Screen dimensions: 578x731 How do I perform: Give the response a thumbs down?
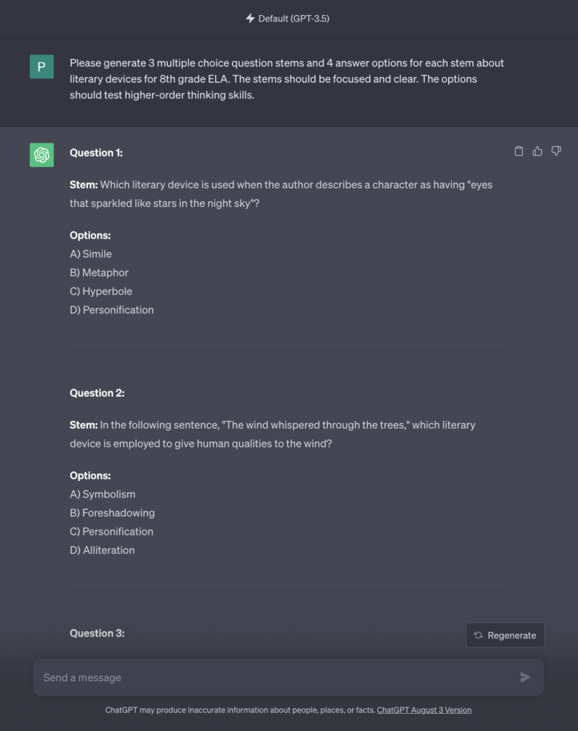click(x=556, y=151)
